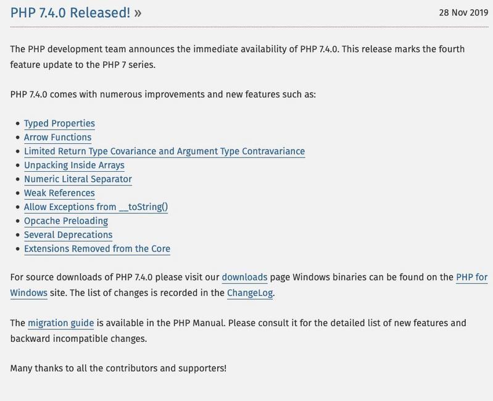The height and width of the screenshot is (401, 493).
Task: Open Allow Exceptions from __toString() link
Action: [96, 207]
